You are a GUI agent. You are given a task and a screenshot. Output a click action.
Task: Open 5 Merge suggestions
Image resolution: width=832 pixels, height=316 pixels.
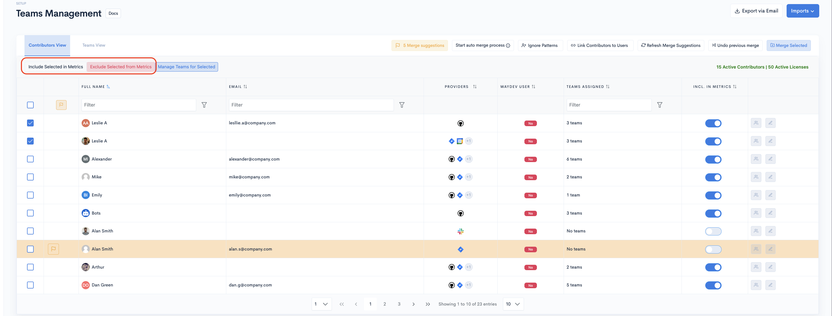click(x=420, y=46)
